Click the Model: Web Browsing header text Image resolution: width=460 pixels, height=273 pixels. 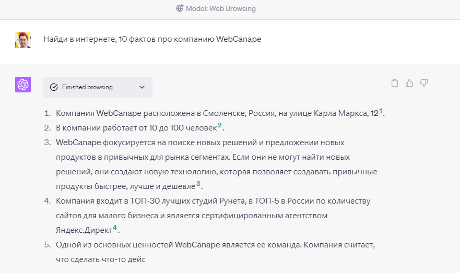point(221,8)
